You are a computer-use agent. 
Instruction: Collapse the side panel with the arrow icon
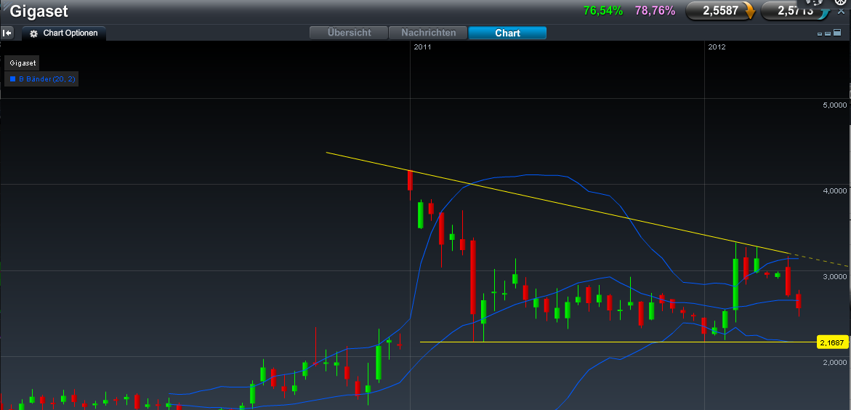[x=7, y=33]
